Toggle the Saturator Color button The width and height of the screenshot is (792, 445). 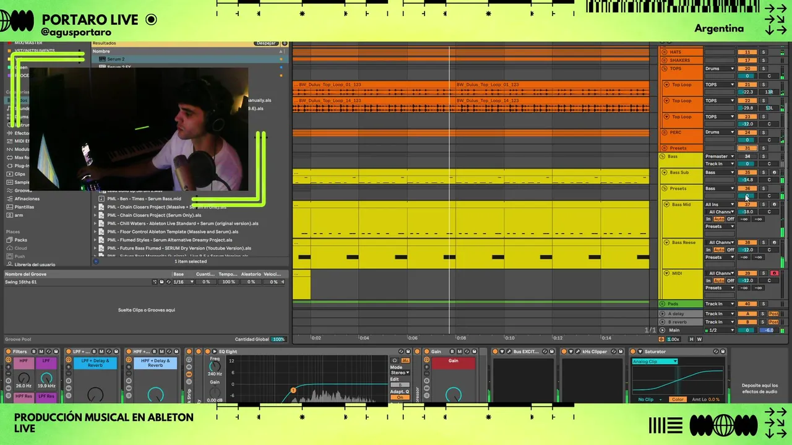tap(678, 399)
